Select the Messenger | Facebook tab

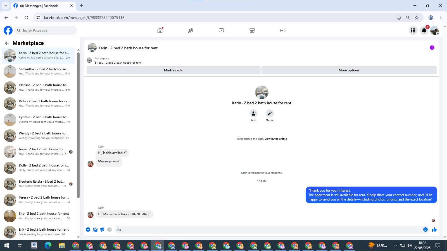pos(43,6)
